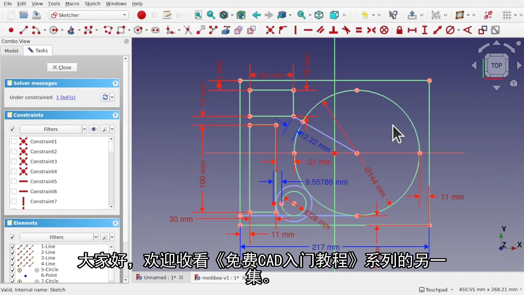Uncheck the 1-Line element checkbox
This screenshot has width=524, height=295.
click(12, 247)
